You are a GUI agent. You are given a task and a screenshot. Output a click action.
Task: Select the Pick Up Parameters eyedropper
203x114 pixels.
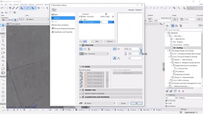pos(14,8)
